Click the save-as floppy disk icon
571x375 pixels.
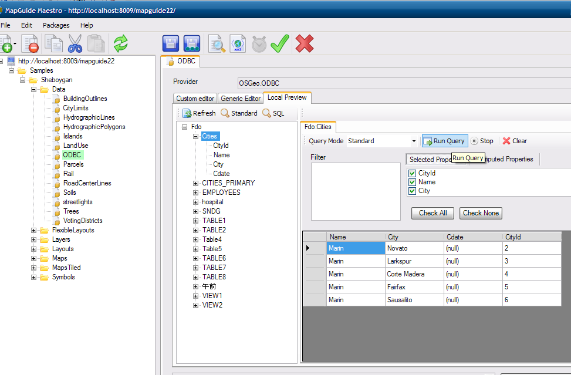192,43
